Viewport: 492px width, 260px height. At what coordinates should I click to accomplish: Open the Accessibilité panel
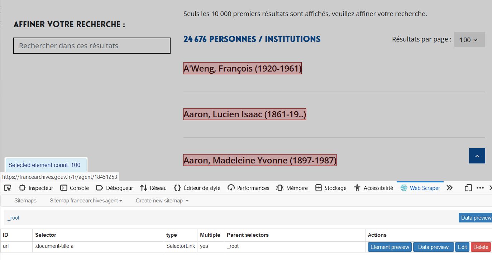(373, 188)
